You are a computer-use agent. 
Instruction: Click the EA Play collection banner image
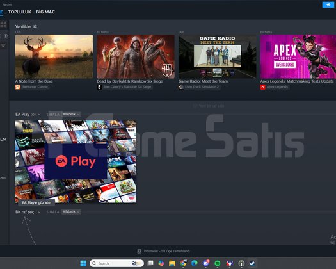click(76, 161)
